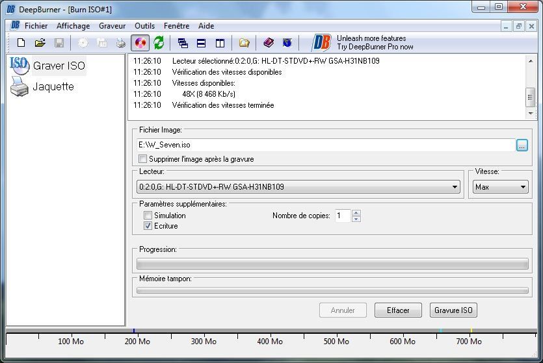
Task: Increase Nombre de copies with up arrow
Action: (x=356, y=212)
